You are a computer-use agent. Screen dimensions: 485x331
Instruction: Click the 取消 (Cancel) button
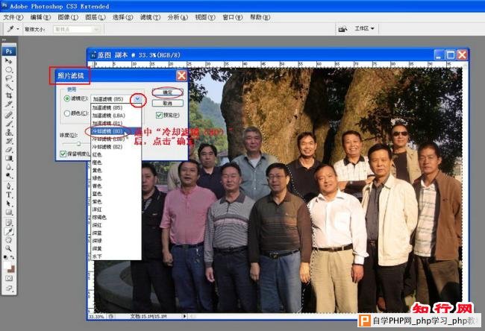(168, 103)
